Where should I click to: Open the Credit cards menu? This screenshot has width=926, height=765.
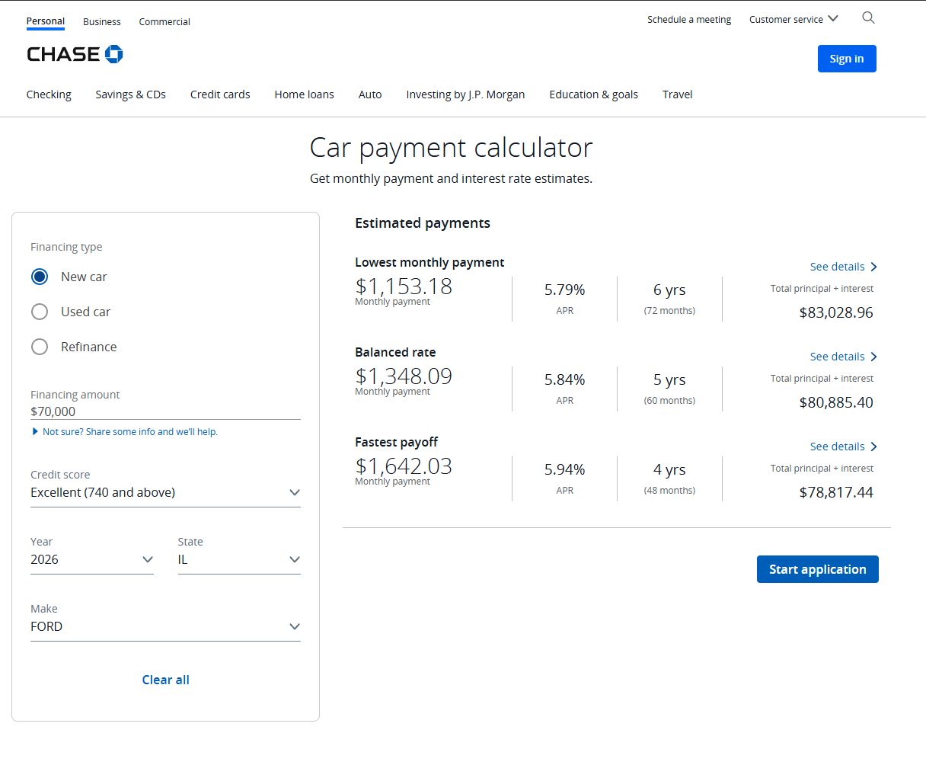pos(220,94)
